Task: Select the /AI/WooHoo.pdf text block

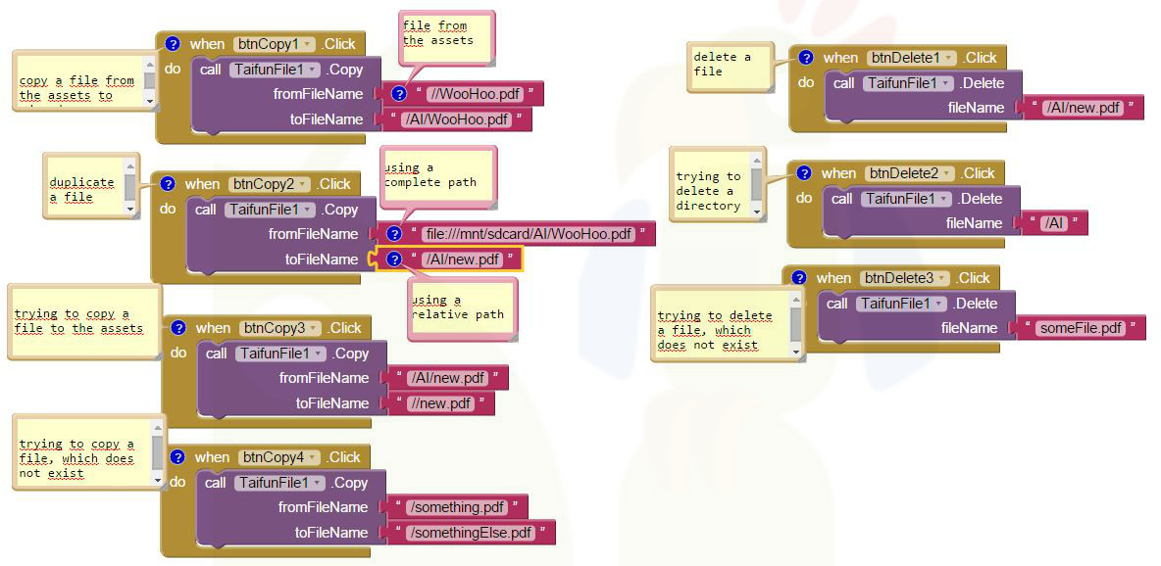Action: [x=456, y=119]
